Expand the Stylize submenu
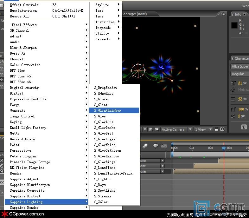Image resolution: width=249 pixels, height=218 pixels. pyautogui.click(x=106, y=5)
